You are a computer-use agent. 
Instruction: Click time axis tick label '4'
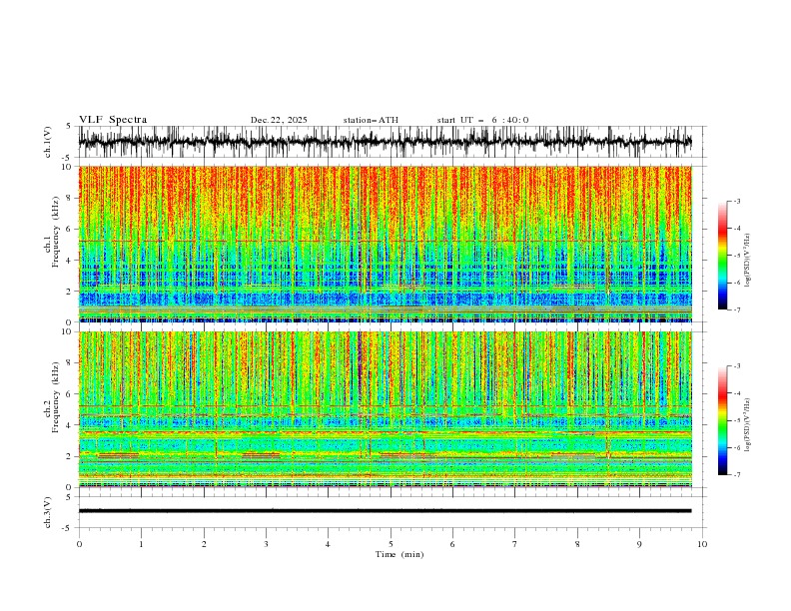328,544
